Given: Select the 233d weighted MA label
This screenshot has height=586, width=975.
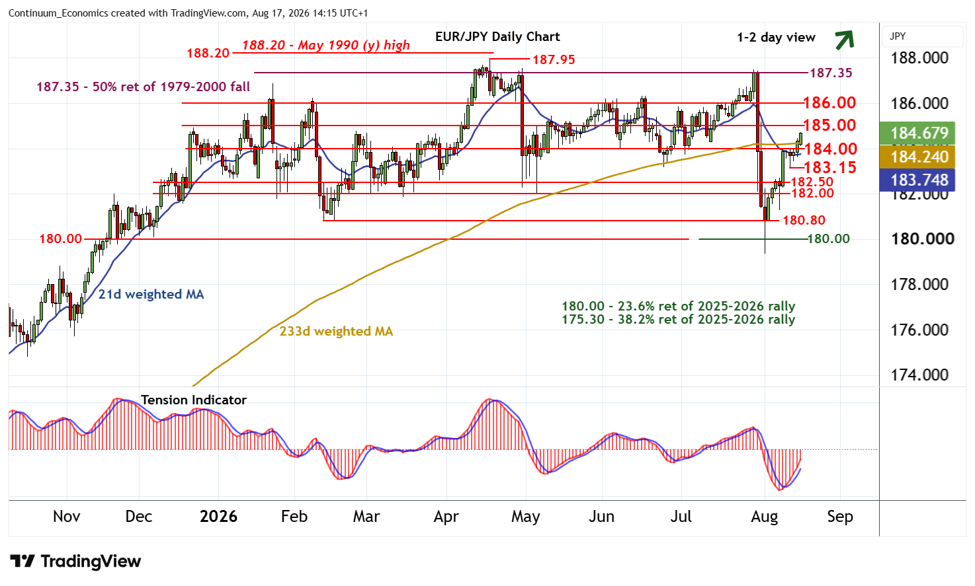Looking at the screenshot, I should click(x=336, y=331).
